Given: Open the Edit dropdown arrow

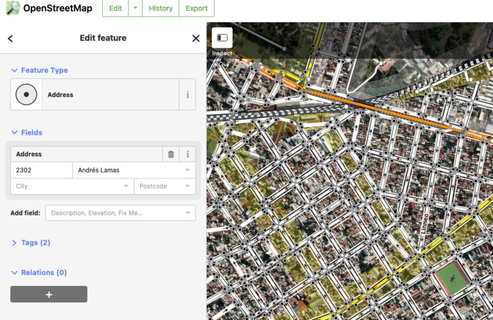Looking at the screenshot, I should coord(135,8).
